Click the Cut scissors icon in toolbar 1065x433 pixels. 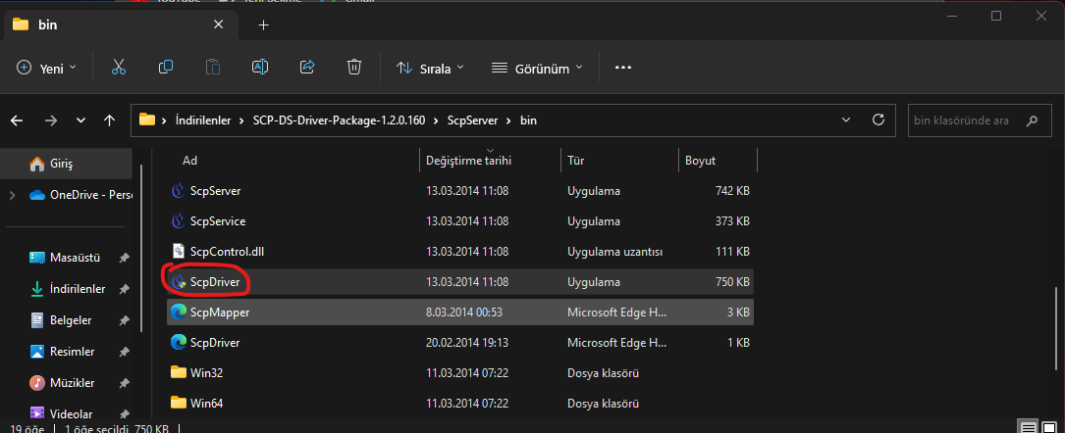(x=119, y=68)
